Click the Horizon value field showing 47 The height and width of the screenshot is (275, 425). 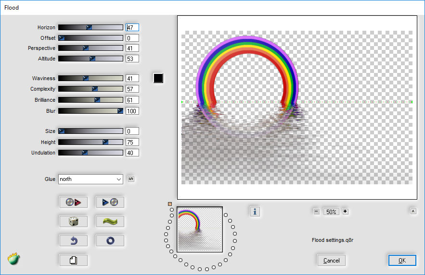(132, 27)
